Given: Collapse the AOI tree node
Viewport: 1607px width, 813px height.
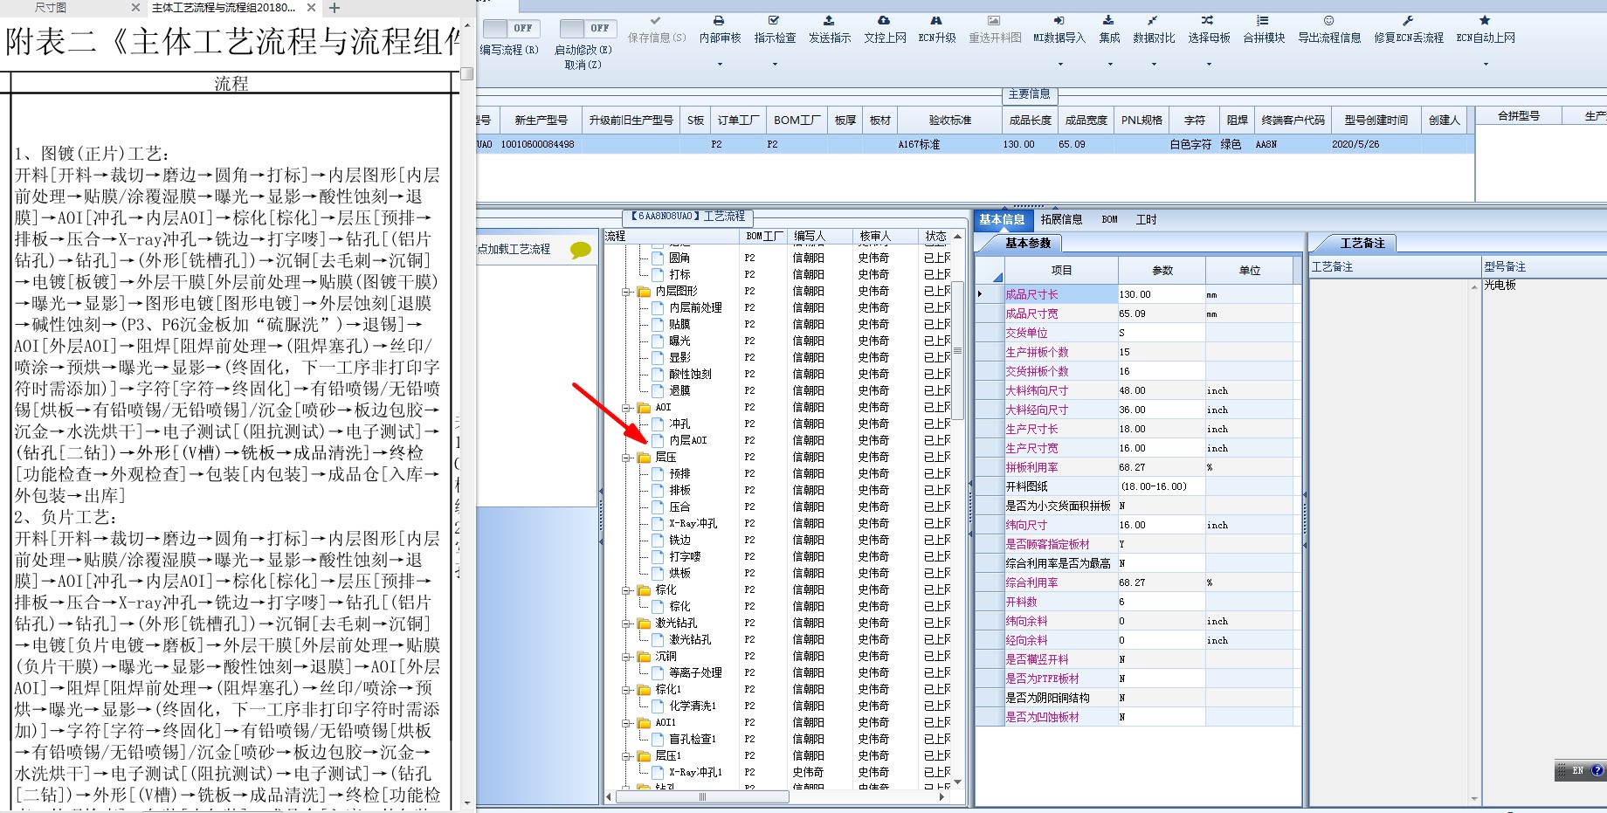Looking at the screenshot, I should point(626,408).
